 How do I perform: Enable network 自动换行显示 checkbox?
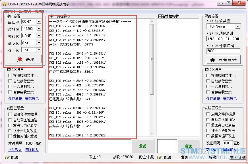pos(208,81)
